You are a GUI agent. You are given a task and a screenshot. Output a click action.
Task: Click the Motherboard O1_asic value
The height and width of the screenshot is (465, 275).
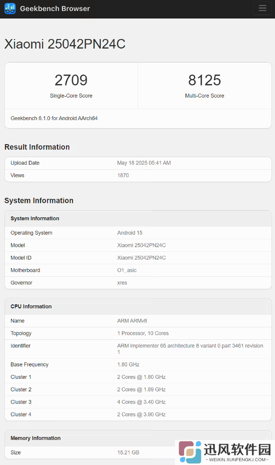[x=127, y=270]
